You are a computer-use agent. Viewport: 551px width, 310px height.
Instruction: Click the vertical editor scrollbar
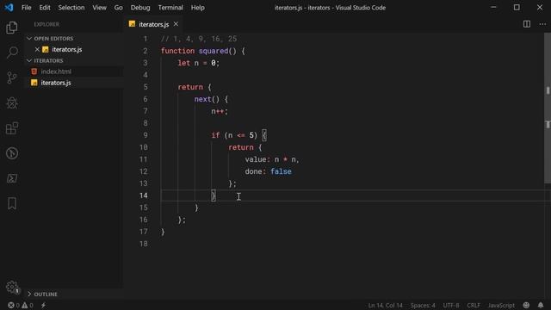[548, 108]
